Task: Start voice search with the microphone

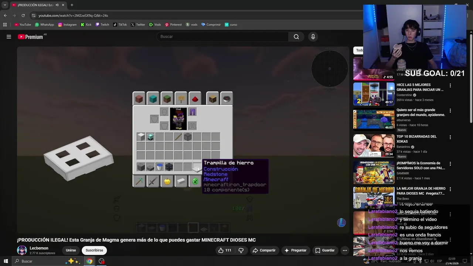Action: tap(313, 37)
